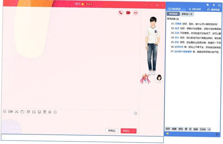This screenshot has width=223, height=144.
Task: Pin the quick phrases panel with the pushpin icon
Action: coord(214,5)
